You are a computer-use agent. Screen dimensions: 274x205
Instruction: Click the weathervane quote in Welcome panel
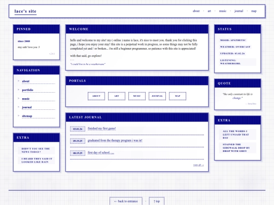tap(88, 64)
